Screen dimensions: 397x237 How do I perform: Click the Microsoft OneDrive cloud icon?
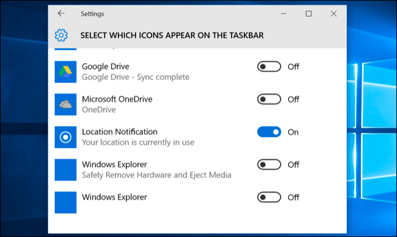pyautogui.click(x=65, y=104)
